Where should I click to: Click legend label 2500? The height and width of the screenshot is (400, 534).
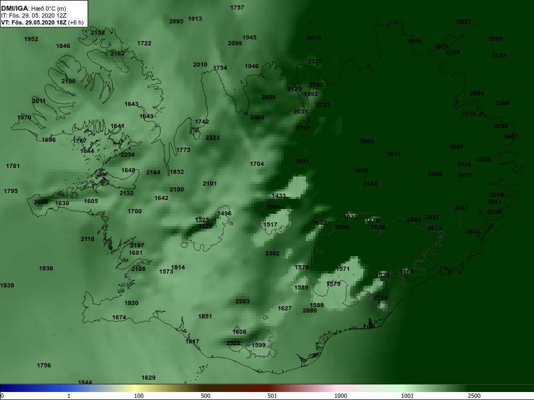tap(474, 396)
